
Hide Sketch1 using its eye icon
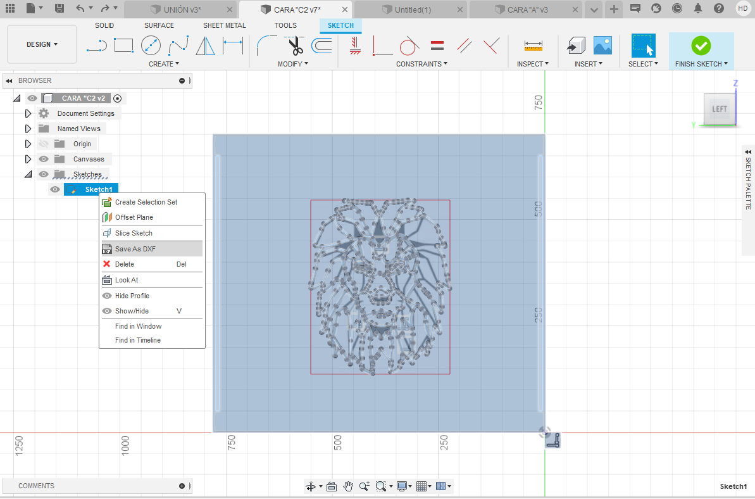(x=55, y=189)
